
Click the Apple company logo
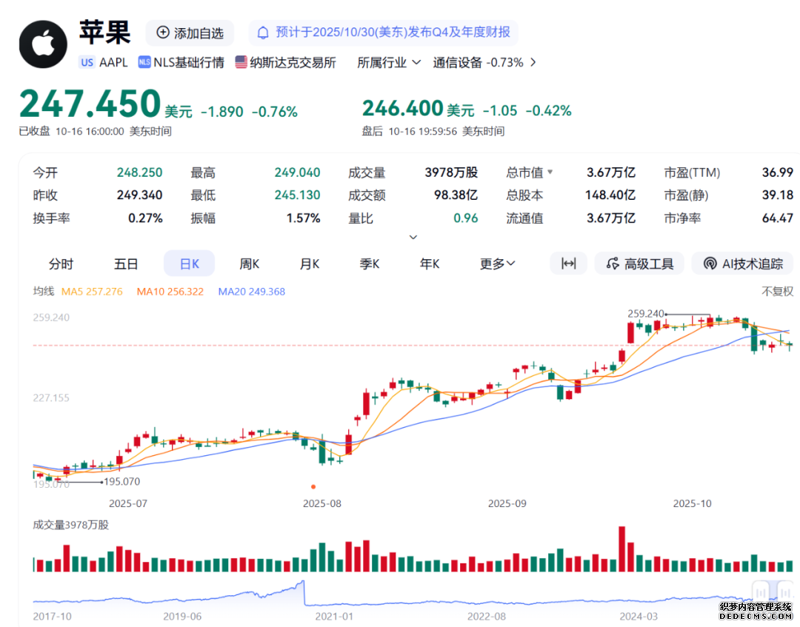[43, 43]
